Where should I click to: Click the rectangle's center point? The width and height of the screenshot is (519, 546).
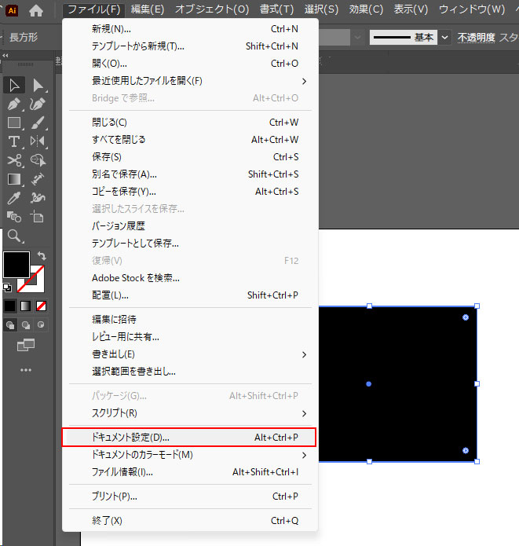tap(369, 384)
